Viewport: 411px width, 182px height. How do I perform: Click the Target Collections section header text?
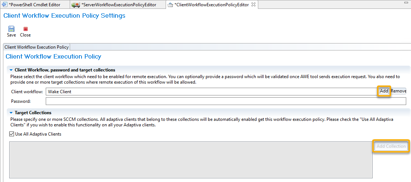(33, 113)
